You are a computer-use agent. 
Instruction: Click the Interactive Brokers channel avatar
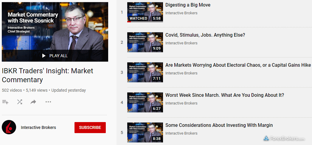[x=9, y=127]
